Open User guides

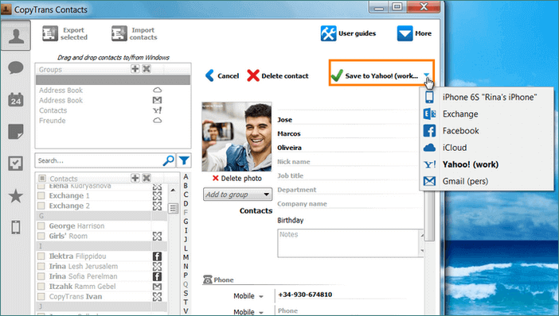348,33
